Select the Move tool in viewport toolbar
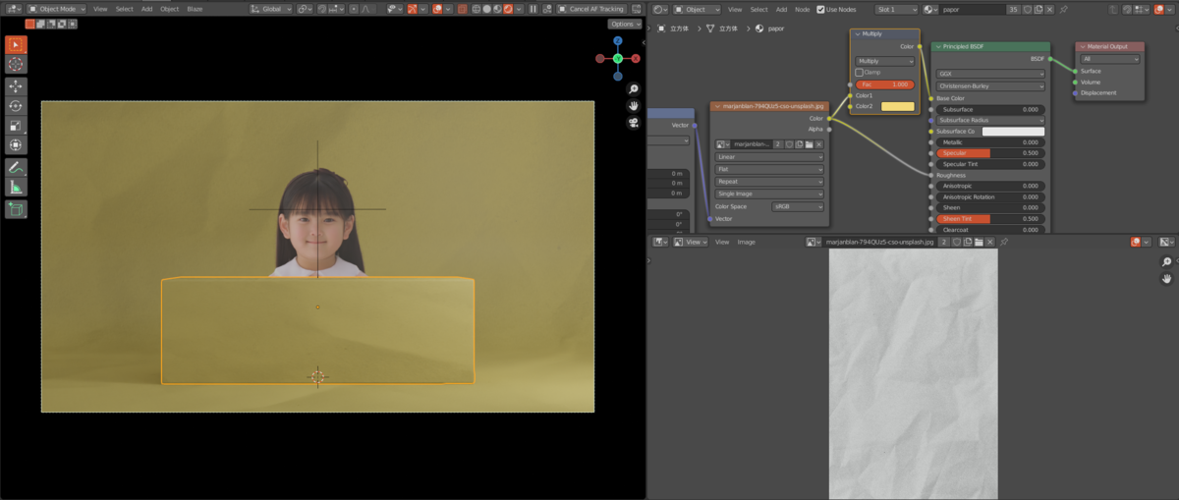Viewport: 1179px width, 500px height. [x=16, y=86]
